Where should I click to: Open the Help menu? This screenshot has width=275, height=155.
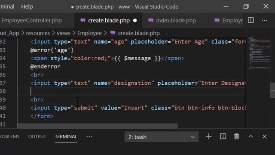coord(27,7)
